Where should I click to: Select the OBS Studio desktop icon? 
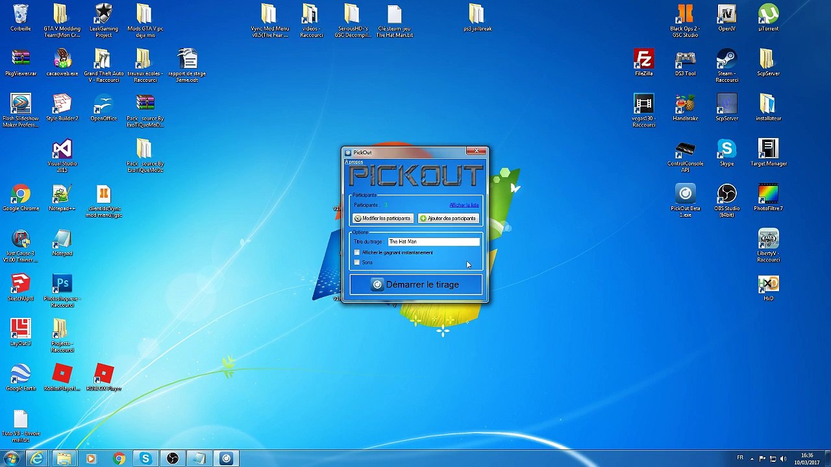[x=726, y=200]
